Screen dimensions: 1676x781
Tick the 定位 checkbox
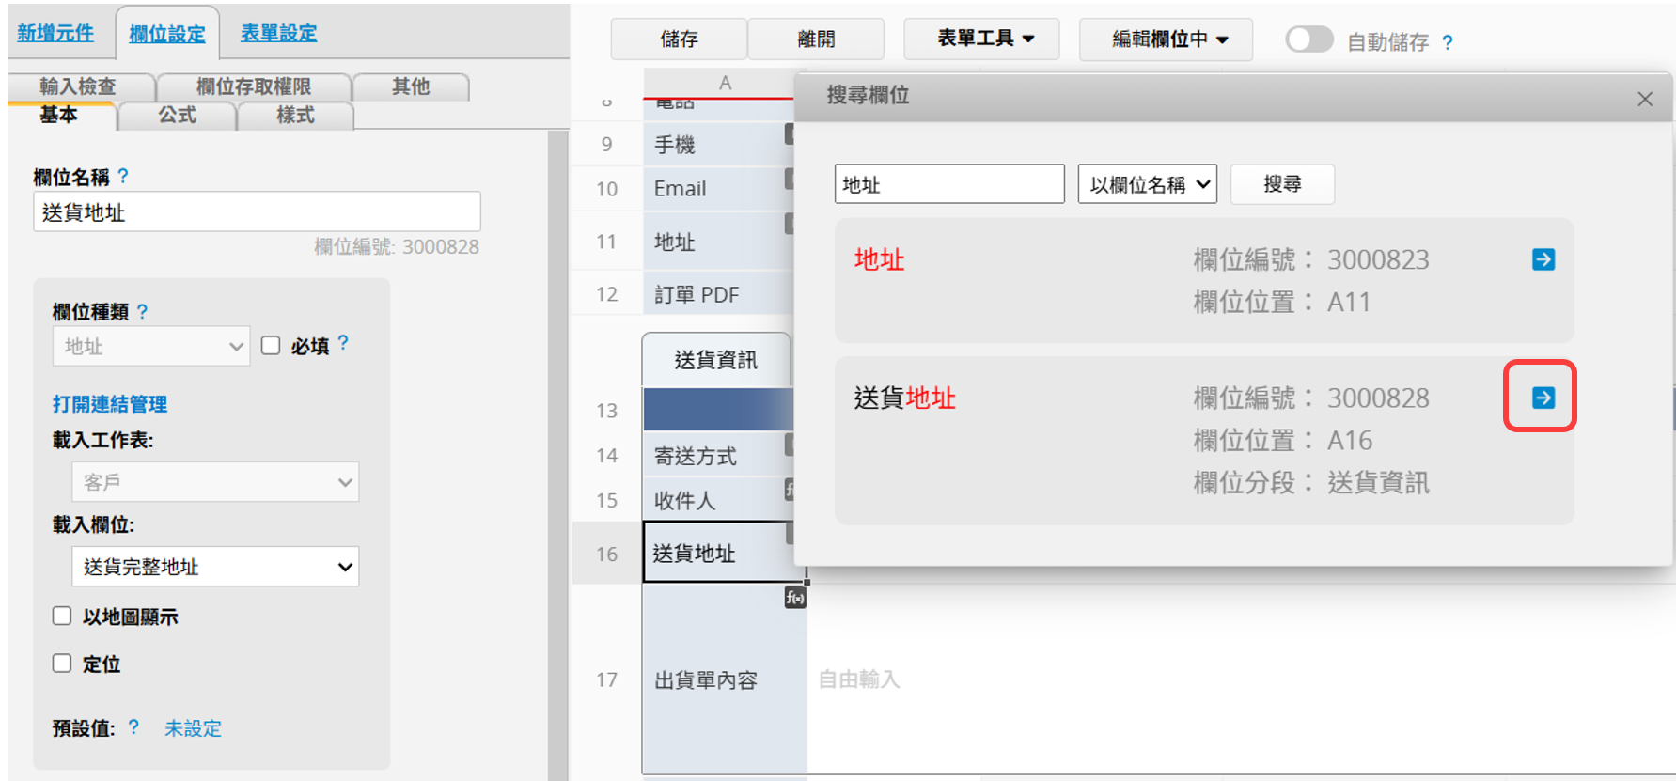[62, 663]
